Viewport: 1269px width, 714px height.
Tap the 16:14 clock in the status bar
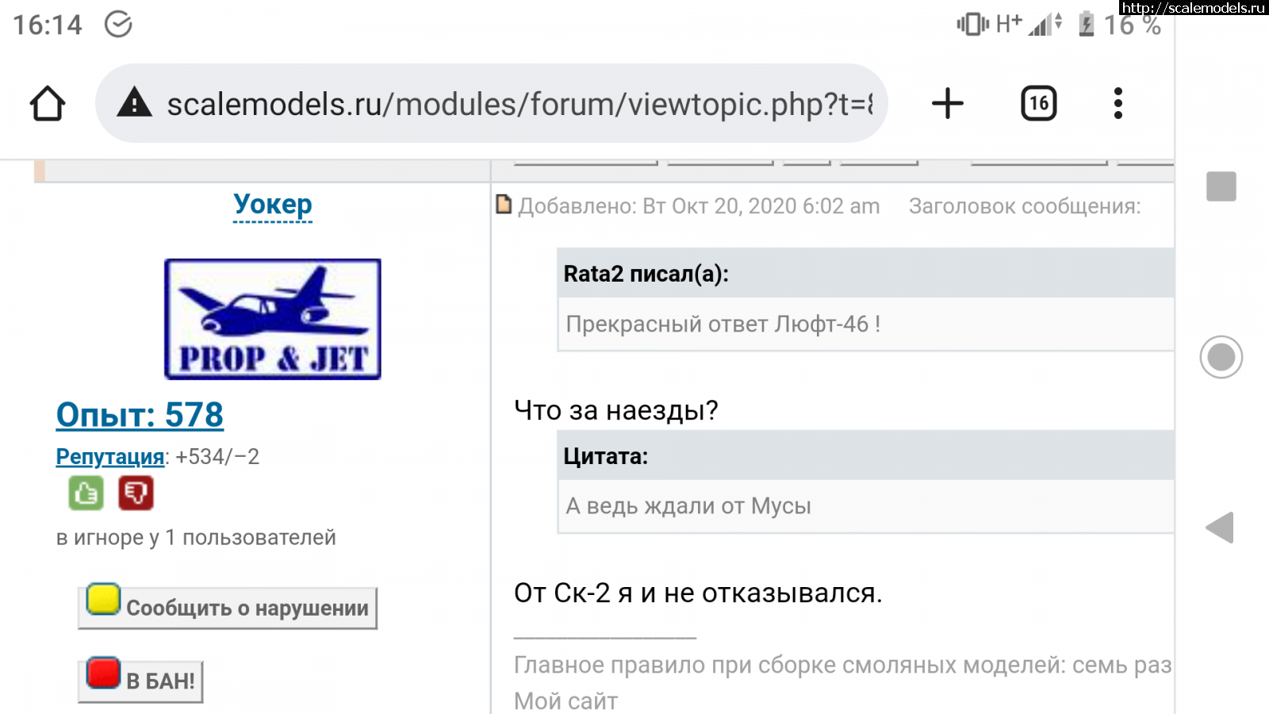[x=48, y=25]
